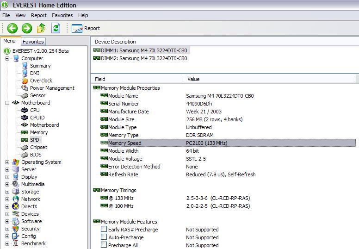
Task: Click the Refresh toolbar icon
Action: pyautogui.click(x=56, y=28)
